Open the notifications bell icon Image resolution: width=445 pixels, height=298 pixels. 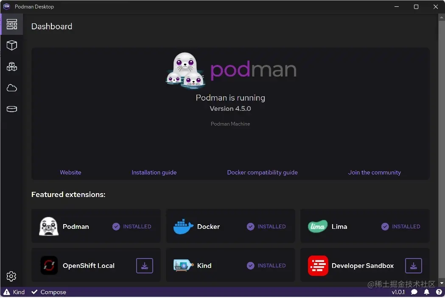(x=427, y=292)
